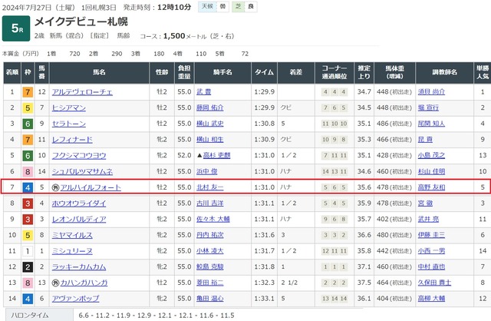Image resolution: width=491 pixels, height=321 pixels.
Task: Open jockey link 古川吉洋
Action: 209,204
